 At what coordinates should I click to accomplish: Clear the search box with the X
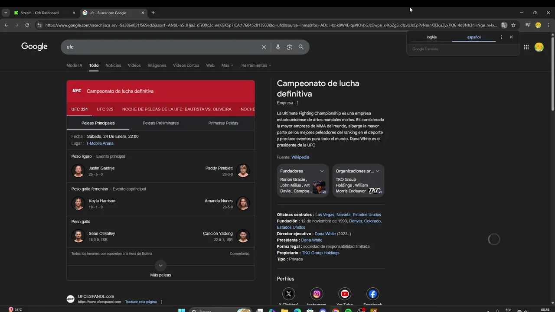[x=264, y=47]
